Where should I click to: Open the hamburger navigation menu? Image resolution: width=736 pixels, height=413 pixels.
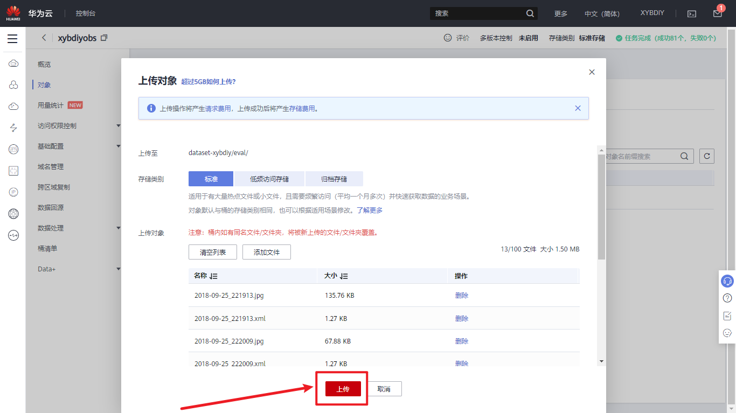(x=12, y=39)
